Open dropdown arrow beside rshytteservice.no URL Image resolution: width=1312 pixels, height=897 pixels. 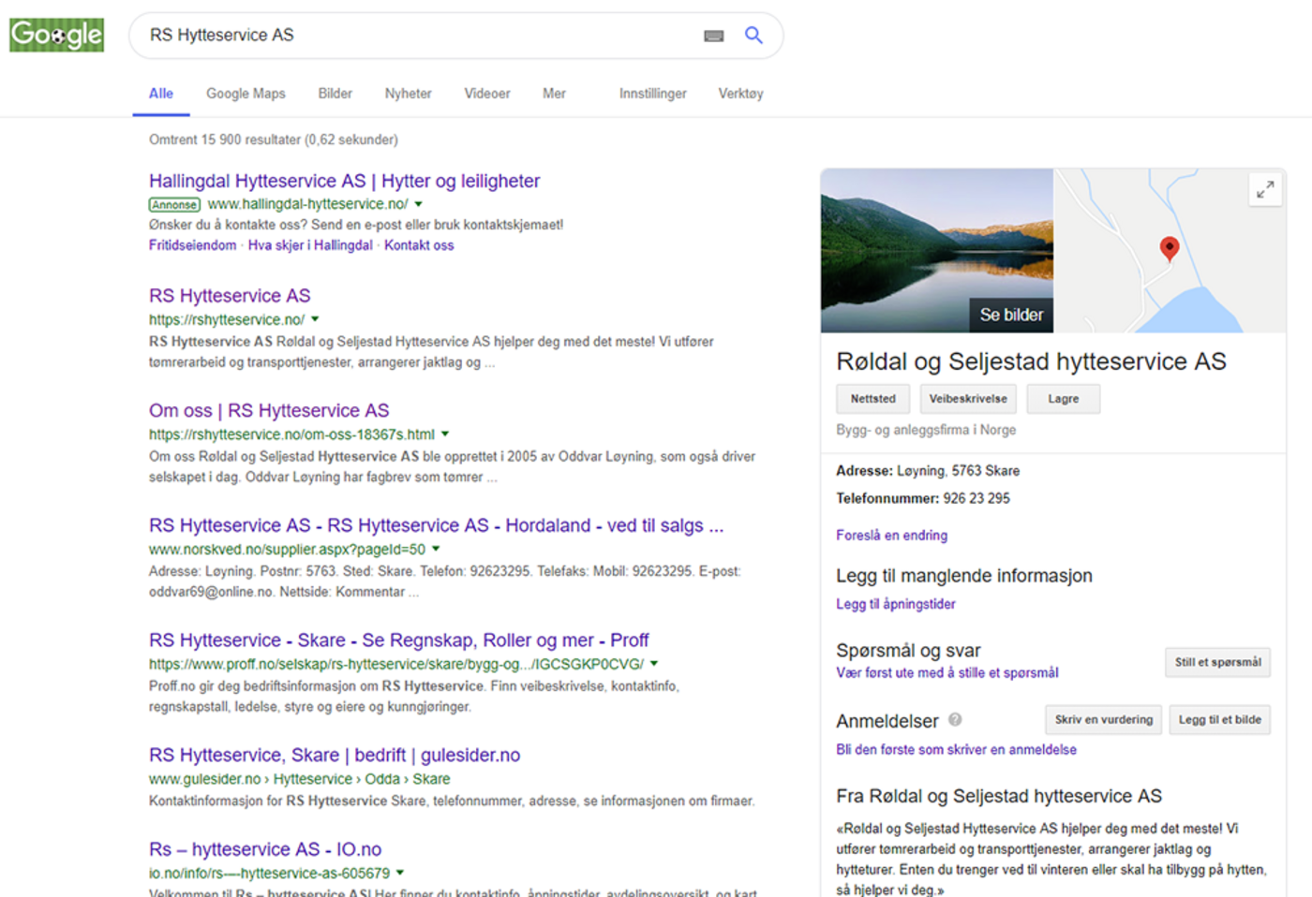coord(316,319)
